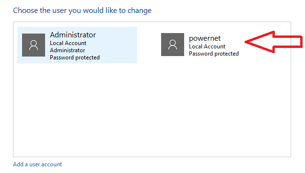
Task: Click the word account in the Add user link
Action: (x=51, y=164)
